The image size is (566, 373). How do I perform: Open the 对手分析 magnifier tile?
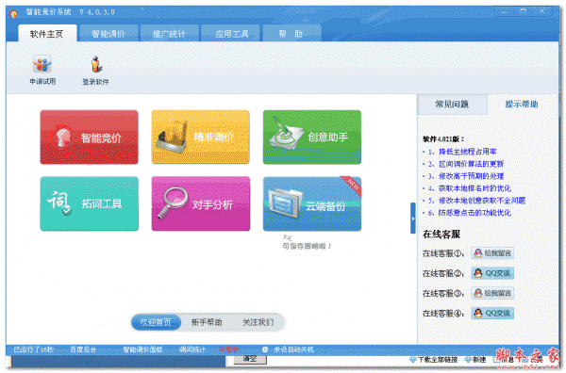[200, 203]
